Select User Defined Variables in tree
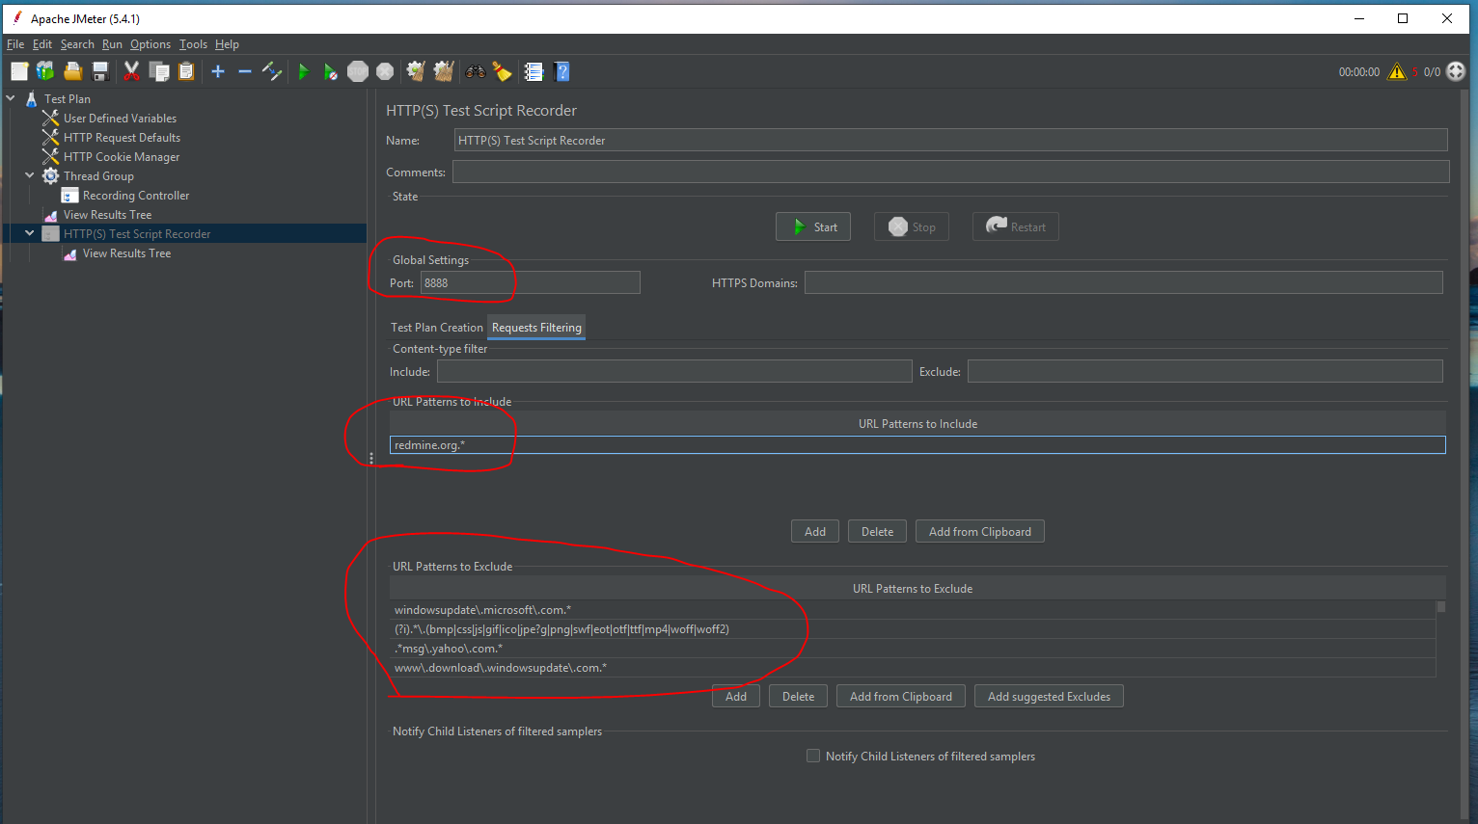This screenshot has height=824, width=1478. click(x=120, y=119)
